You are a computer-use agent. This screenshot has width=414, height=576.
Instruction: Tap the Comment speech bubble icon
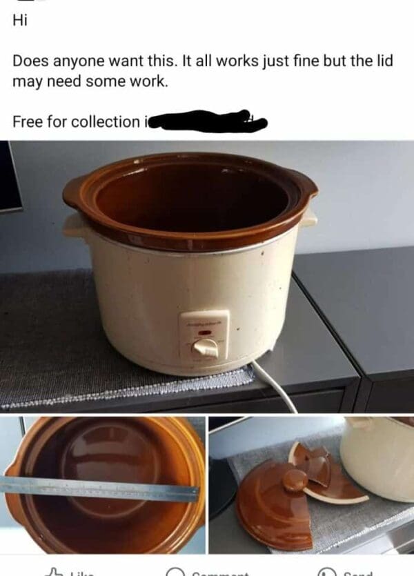click(175, 573)
